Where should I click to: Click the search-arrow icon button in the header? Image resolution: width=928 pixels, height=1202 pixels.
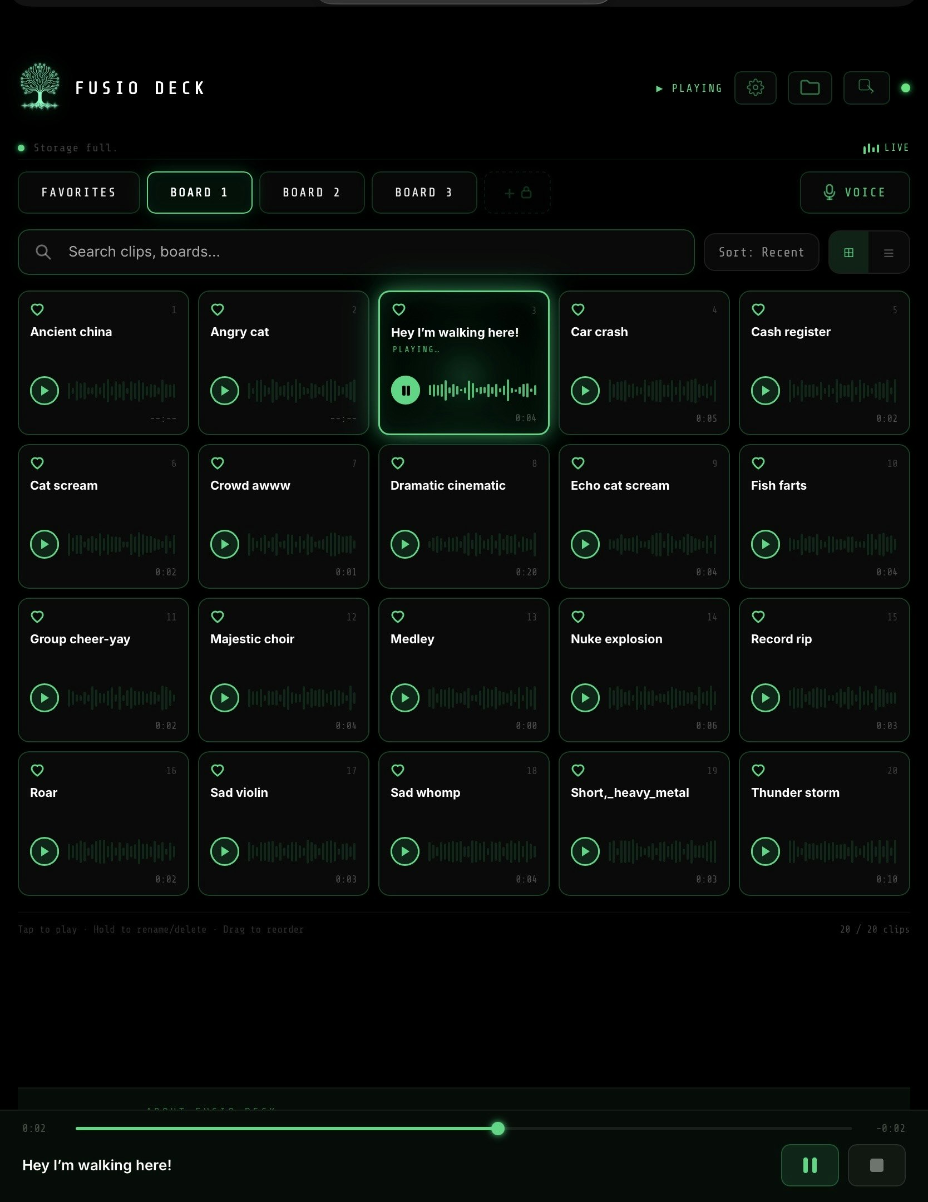[866, 88]
